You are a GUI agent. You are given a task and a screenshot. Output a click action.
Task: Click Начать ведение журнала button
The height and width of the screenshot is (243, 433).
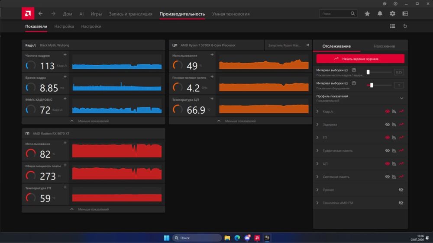click(x=360, y=59)
